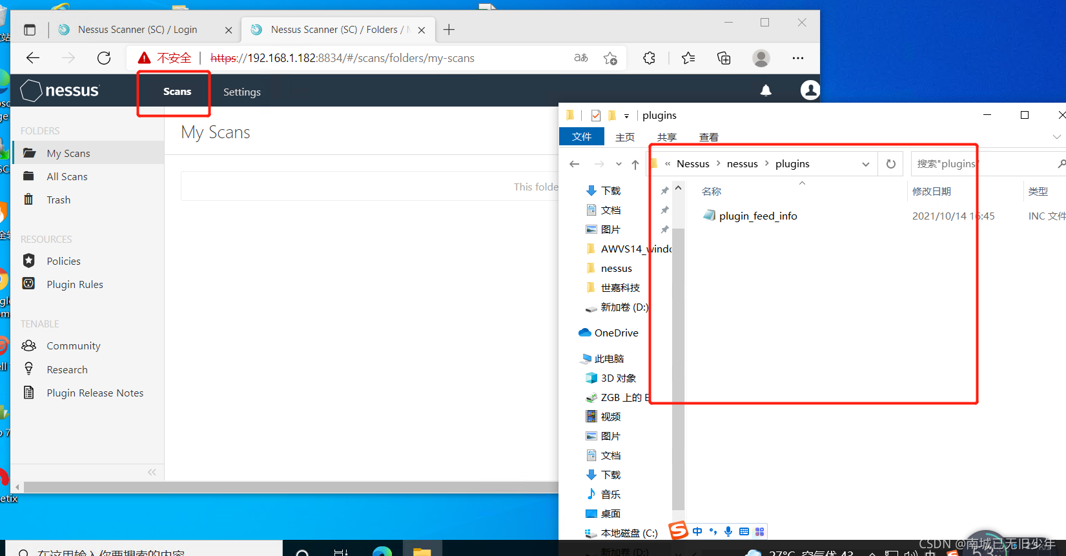Select the plugin_feed_info file
The width and height of the screenshot is (1066, 556).
tap(758, 216)
